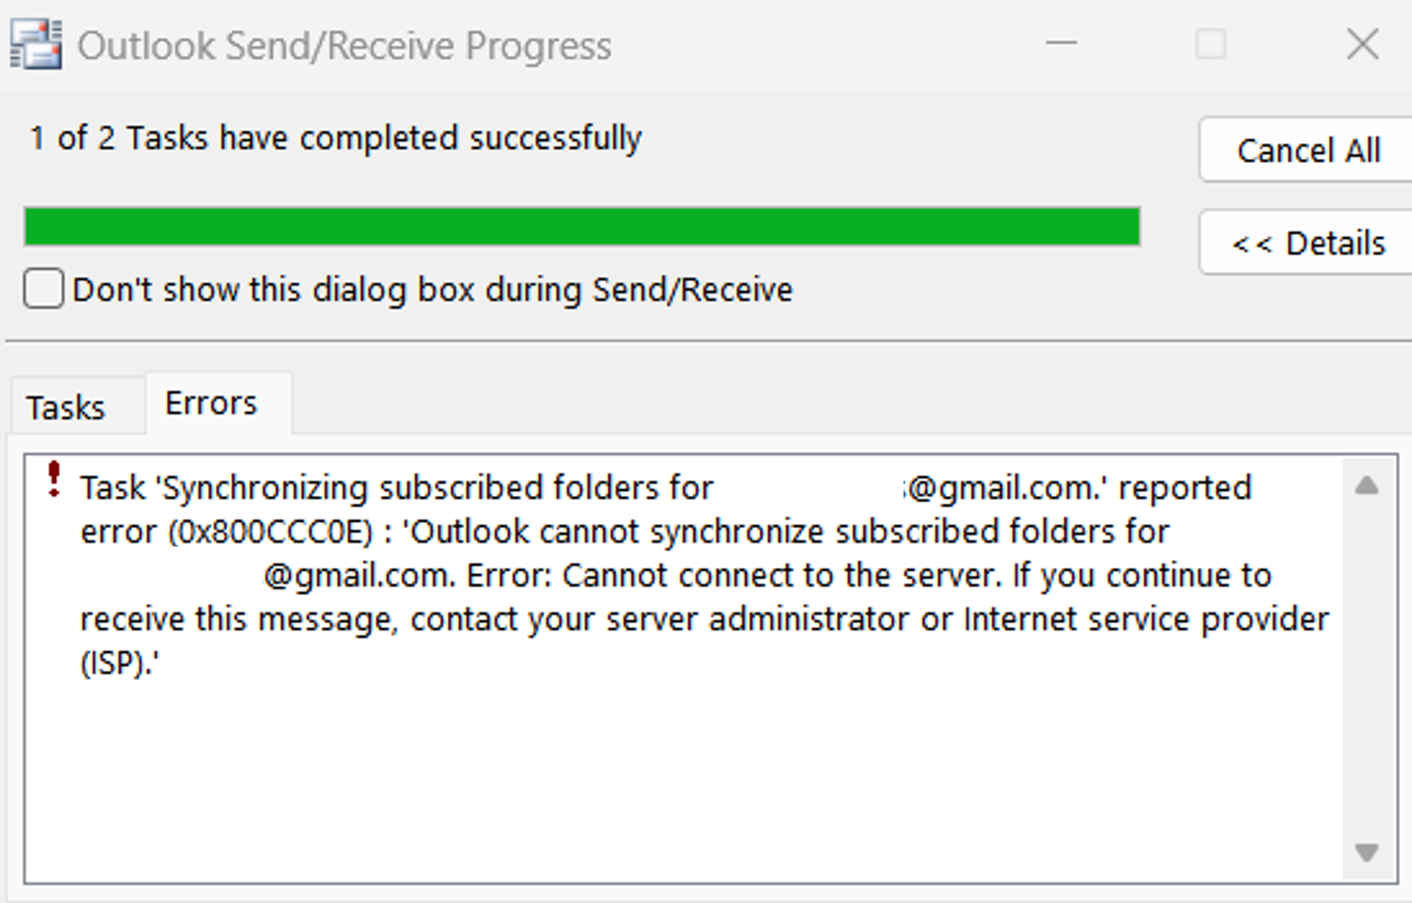Click the error list's vertical scrollbar track
The image size is (1412, 903).
pyautogui.click(x=1366, y=669)
